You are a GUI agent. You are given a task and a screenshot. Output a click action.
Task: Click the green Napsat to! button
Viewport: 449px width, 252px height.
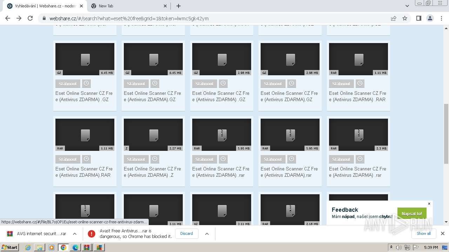412,213
